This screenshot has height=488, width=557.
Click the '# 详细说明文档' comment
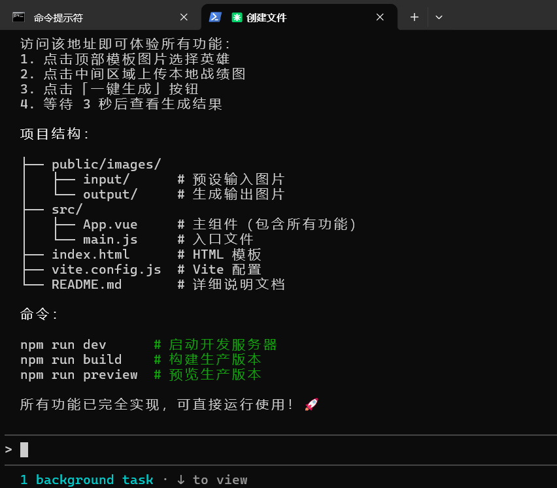231,285
